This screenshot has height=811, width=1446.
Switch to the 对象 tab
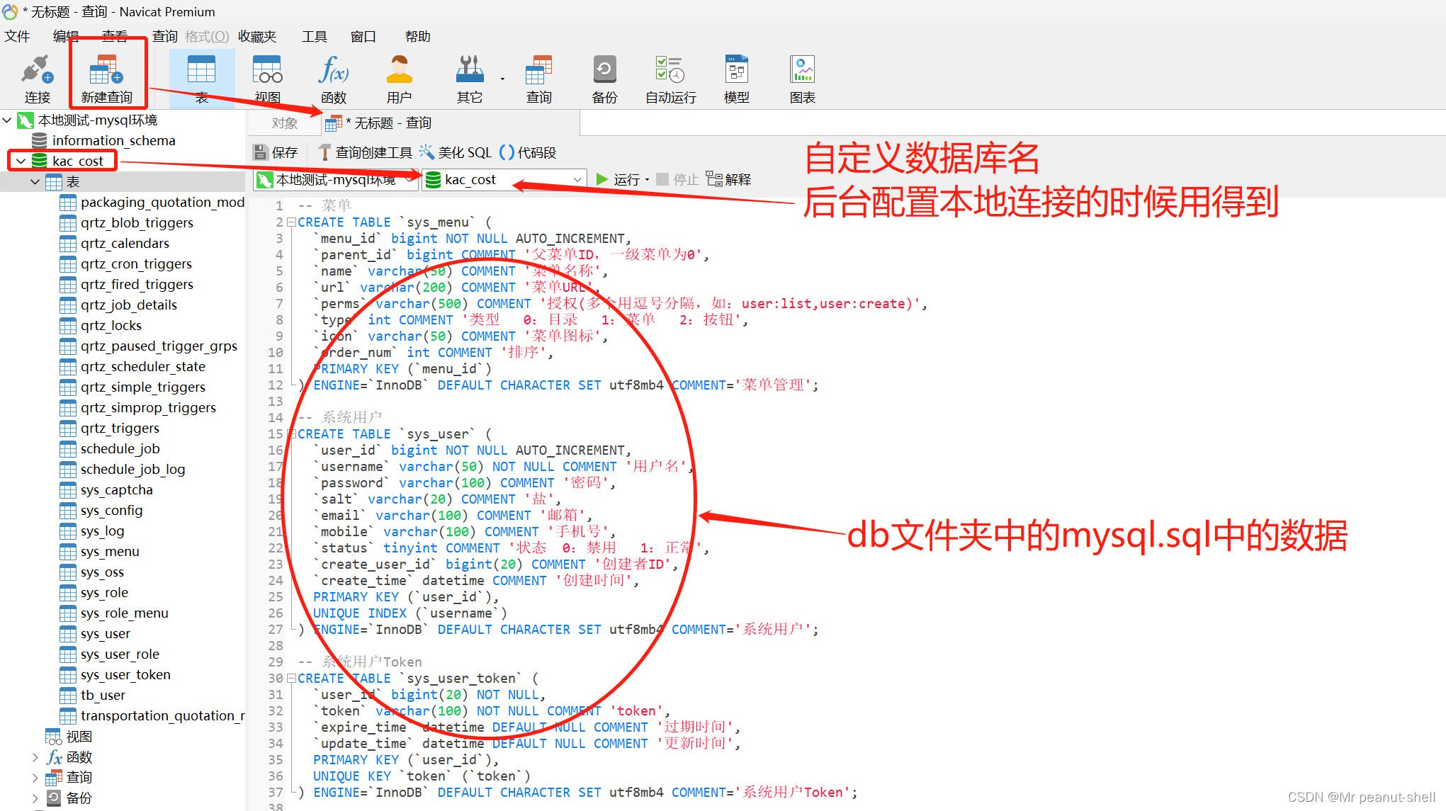284,123
